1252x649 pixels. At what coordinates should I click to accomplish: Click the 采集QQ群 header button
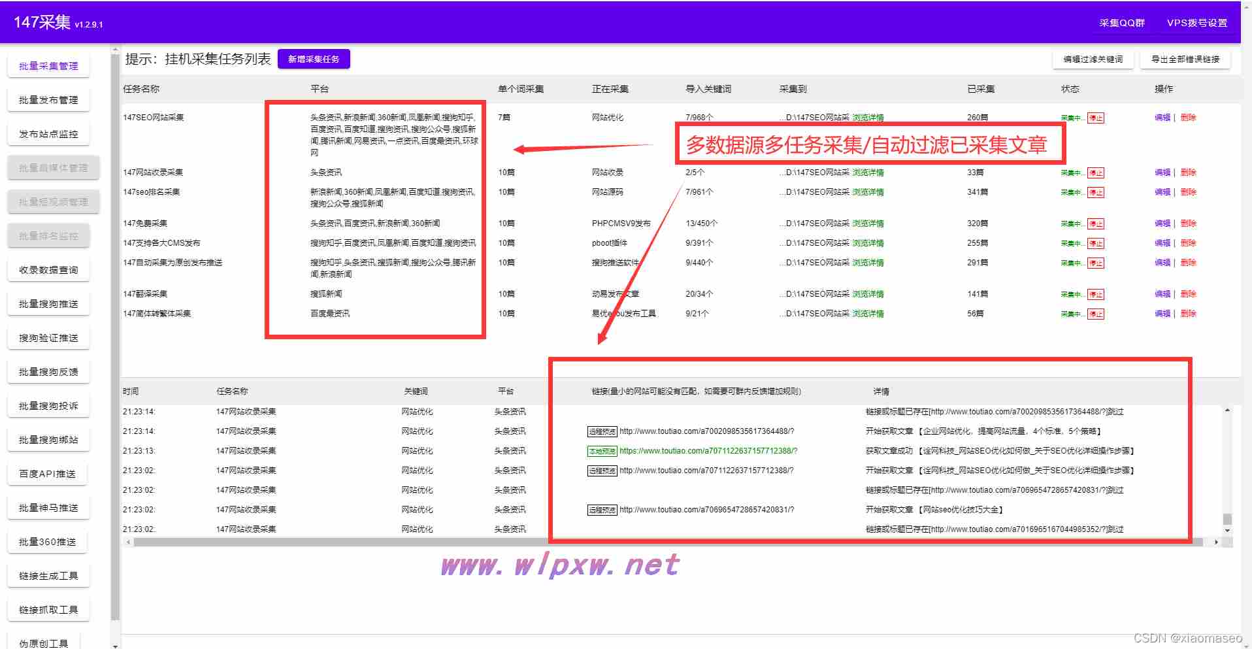(x=1122, y=23)
